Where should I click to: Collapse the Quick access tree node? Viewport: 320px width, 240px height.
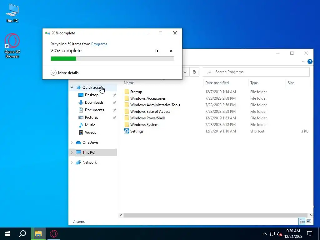tap(72, 87)
